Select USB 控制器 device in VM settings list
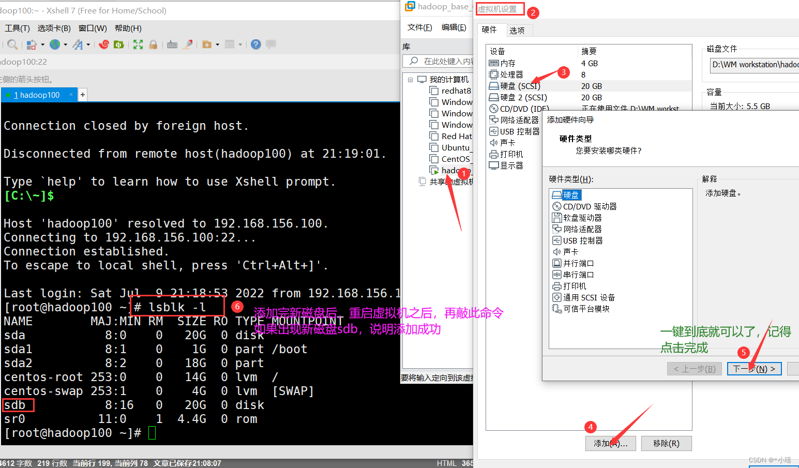The height and width of the screenshot is (468, 799). (x=515, y=131)
